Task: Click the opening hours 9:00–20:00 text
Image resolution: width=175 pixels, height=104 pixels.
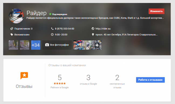Action: coord(61,35)
